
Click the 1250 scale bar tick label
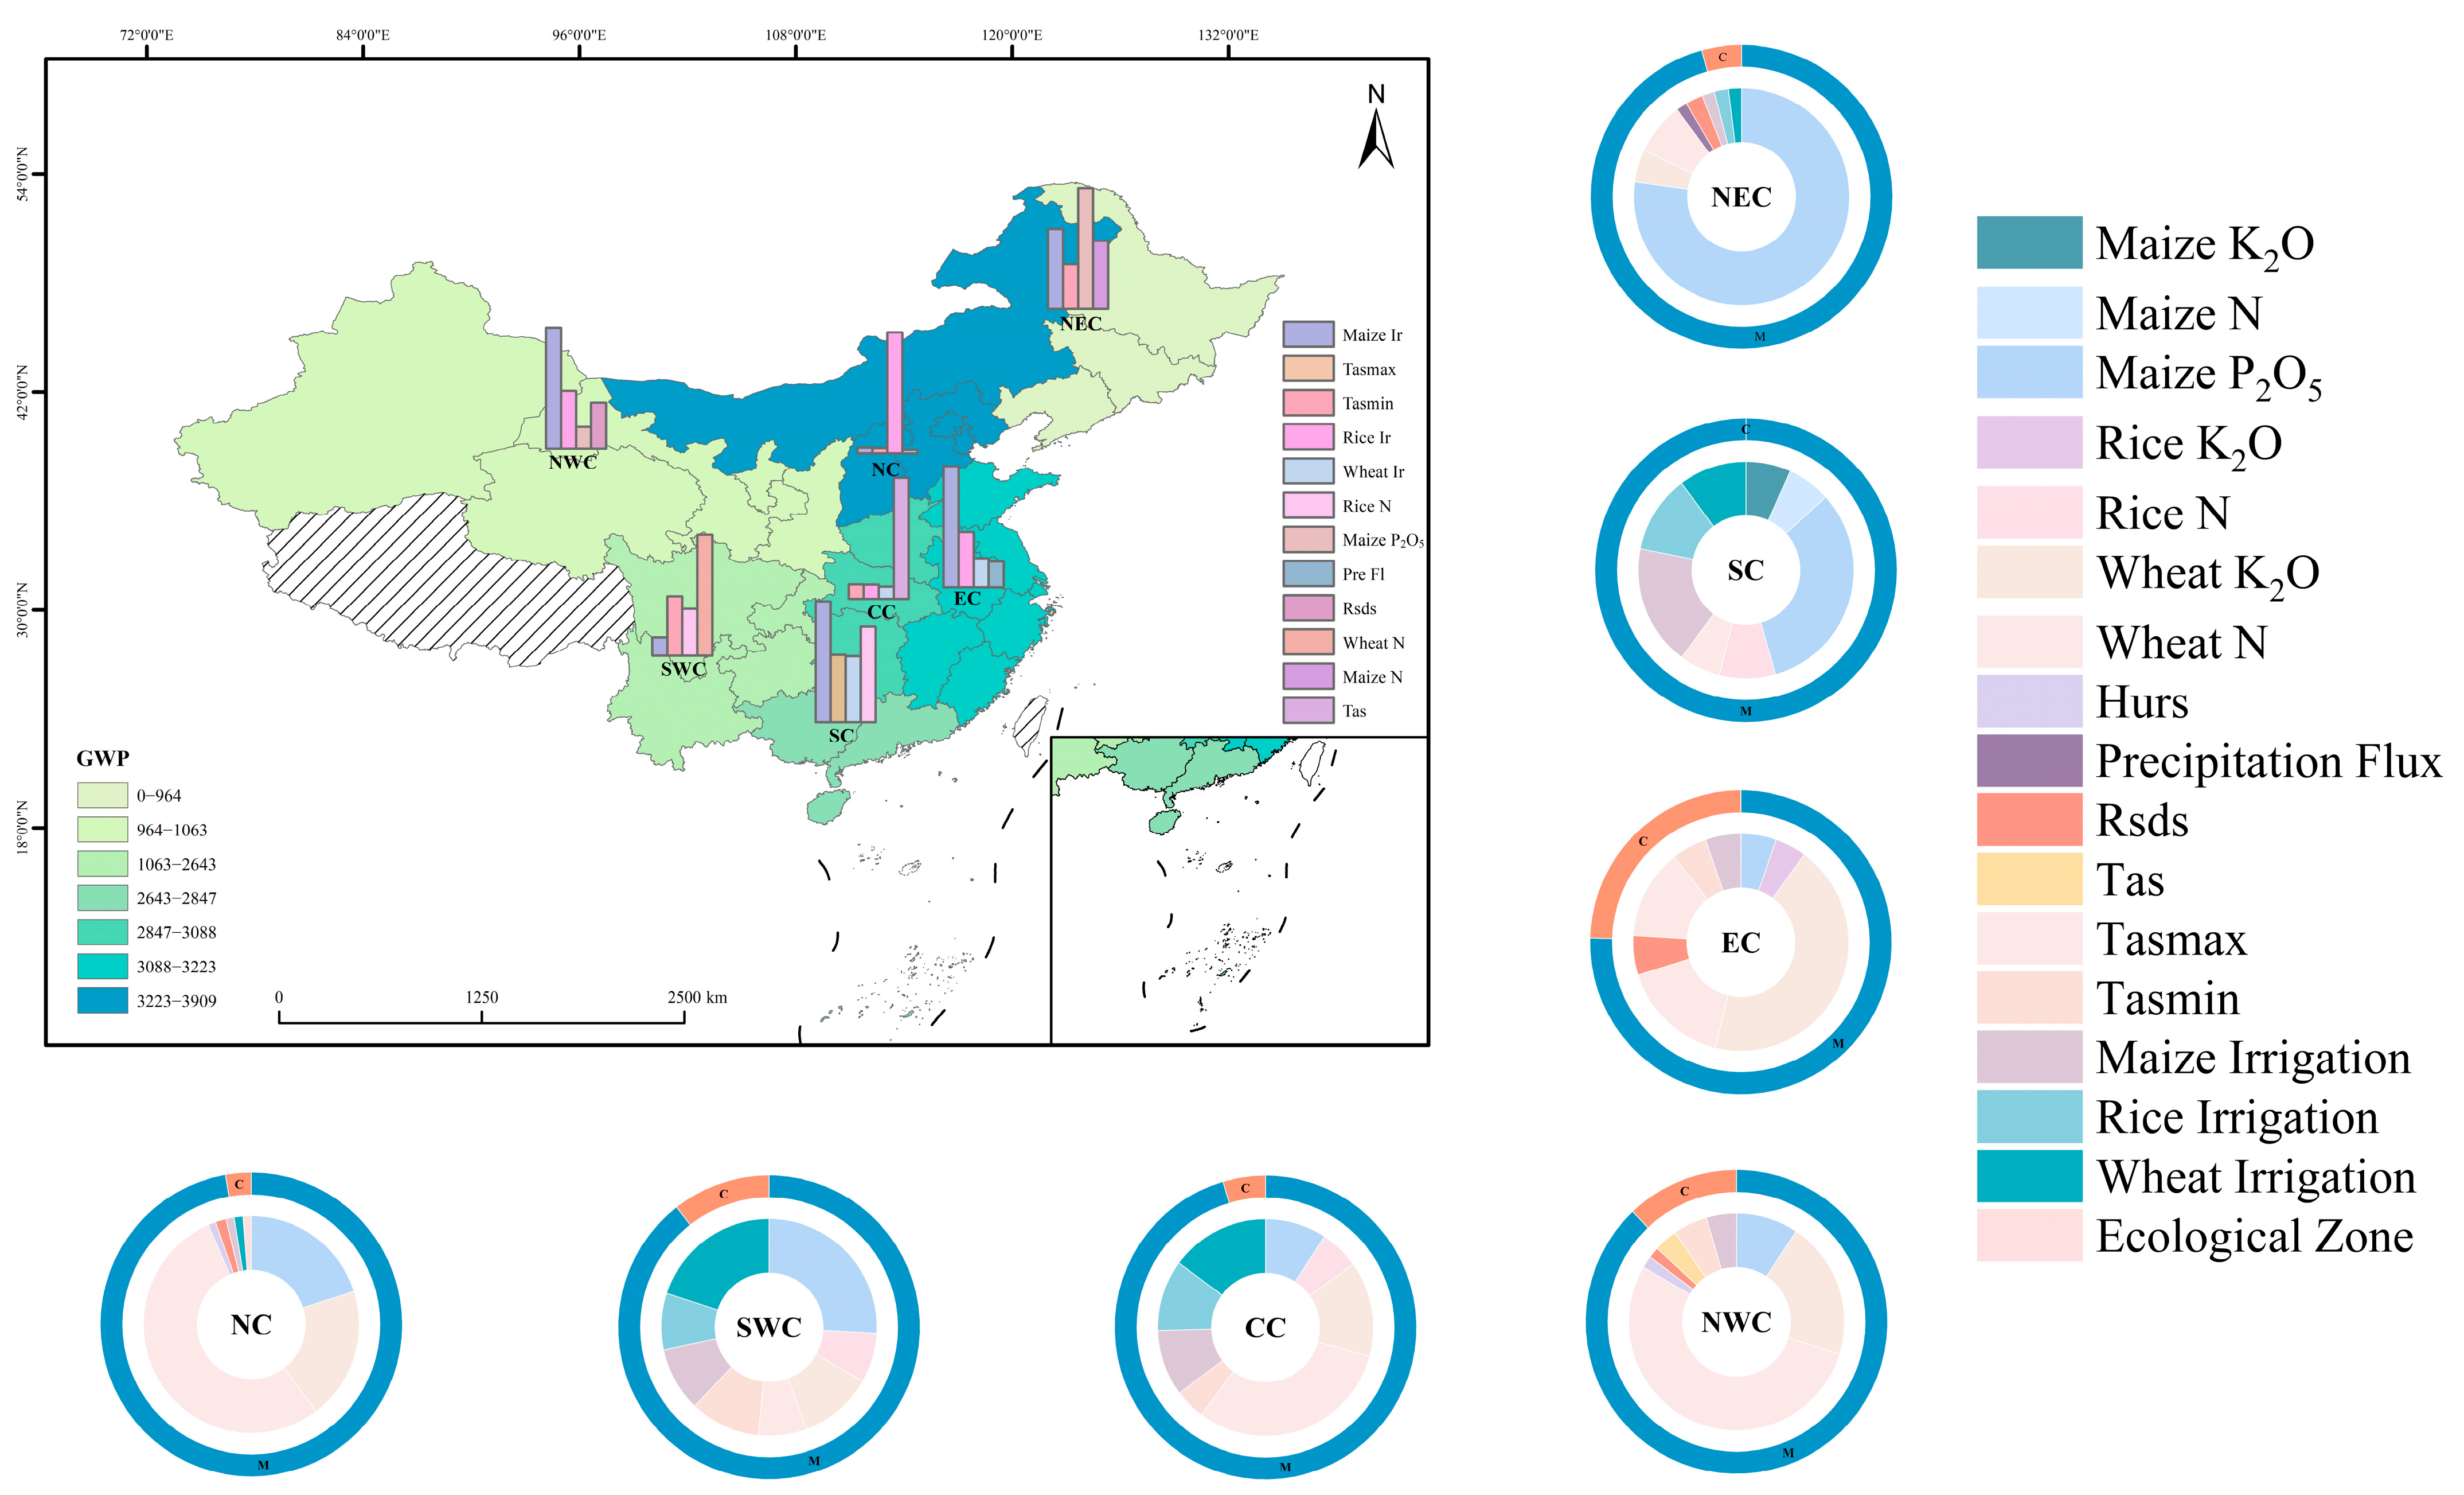coord(481,998)
